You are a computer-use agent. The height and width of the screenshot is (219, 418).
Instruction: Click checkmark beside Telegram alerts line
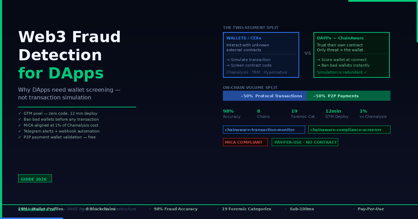coord(20,131)
